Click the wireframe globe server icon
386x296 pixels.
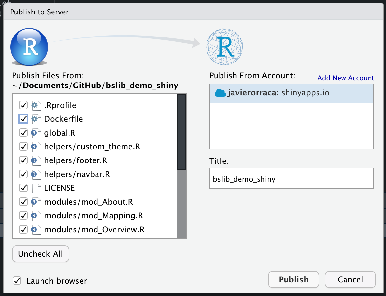(225, 47)
